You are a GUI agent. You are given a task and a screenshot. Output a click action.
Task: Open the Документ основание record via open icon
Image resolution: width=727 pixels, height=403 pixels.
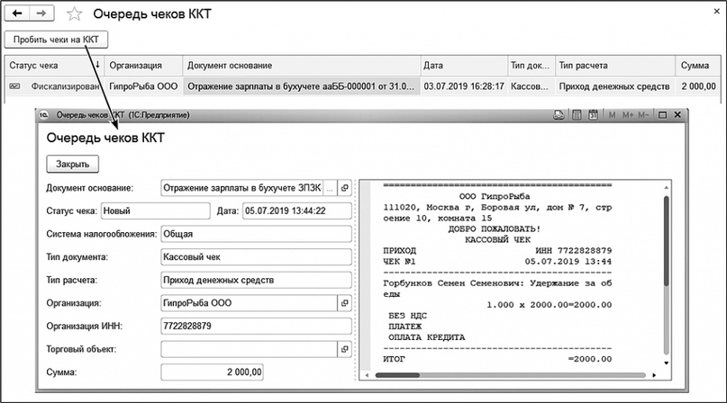point(344,187)
